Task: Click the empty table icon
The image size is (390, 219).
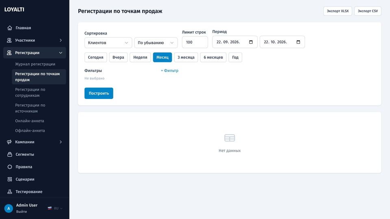Action: coord(230,138)
